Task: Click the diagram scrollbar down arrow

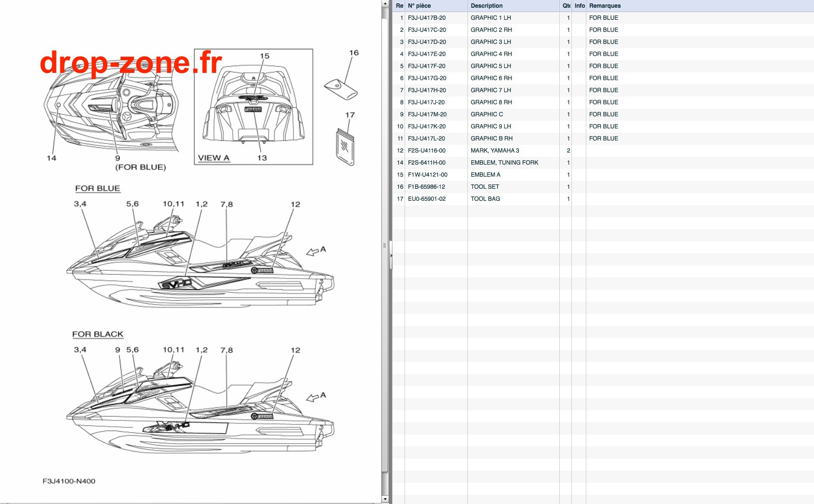Action: (385, 499)
